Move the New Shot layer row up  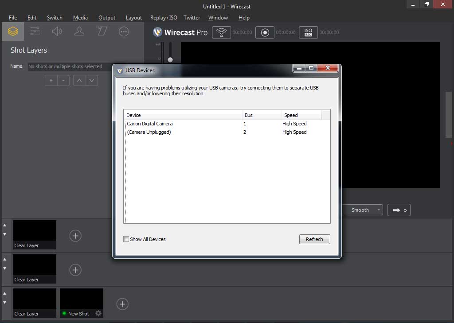4,293
